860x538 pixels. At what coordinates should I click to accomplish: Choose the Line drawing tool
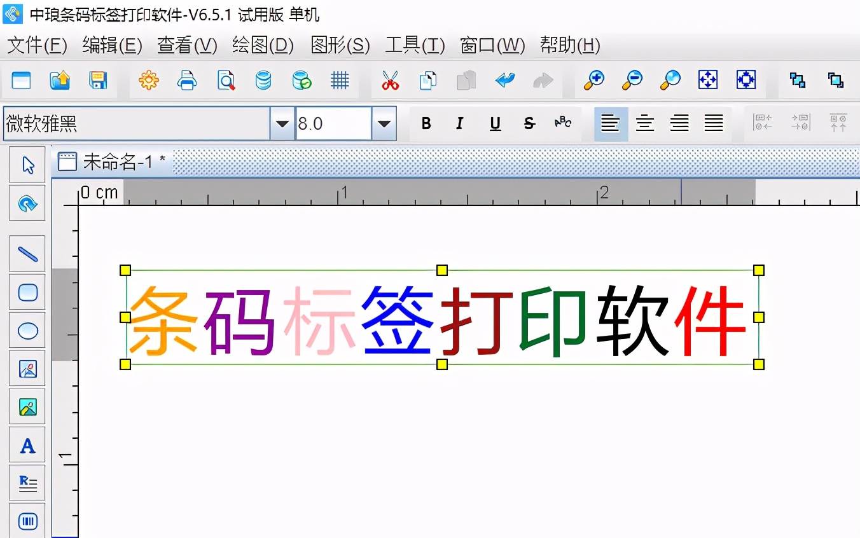[x=27, y=253]
